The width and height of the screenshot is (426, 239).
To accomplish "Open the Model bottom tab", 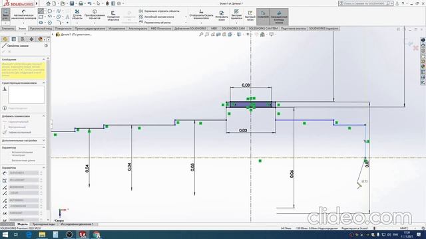I will point(22,224).
